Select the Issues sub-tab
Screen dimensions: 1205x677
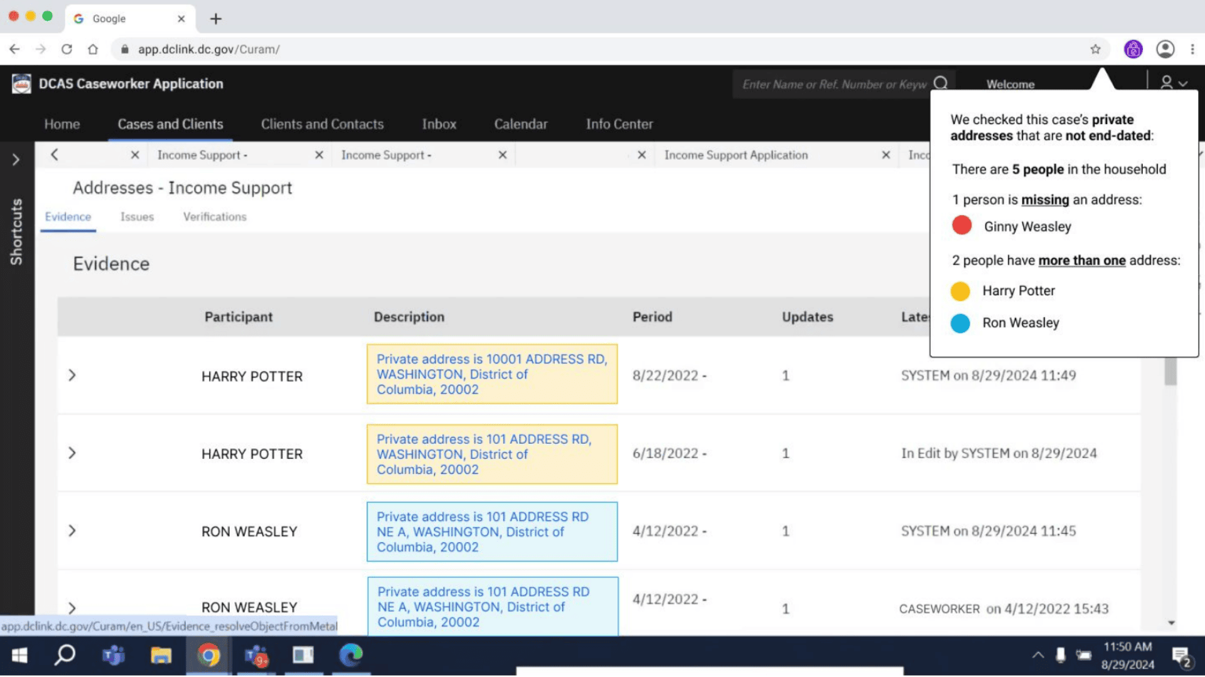click(137, 217)
